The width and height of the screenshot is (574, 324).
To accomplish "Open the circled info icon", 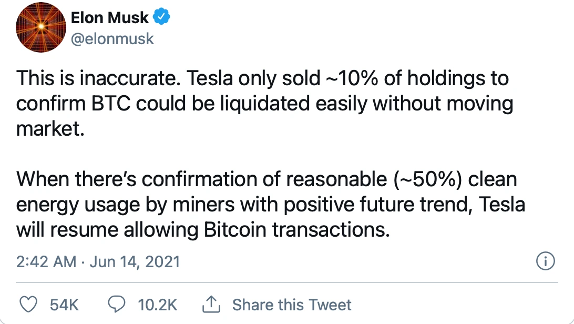I will (x=546, y=261).
